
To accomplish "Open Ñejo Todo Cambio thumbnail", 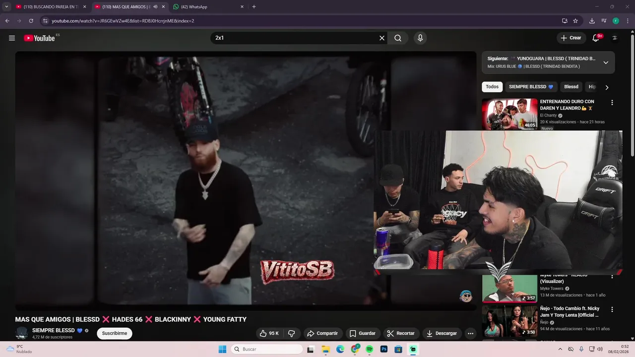I will pyautogui.click(x=509, y=321).
